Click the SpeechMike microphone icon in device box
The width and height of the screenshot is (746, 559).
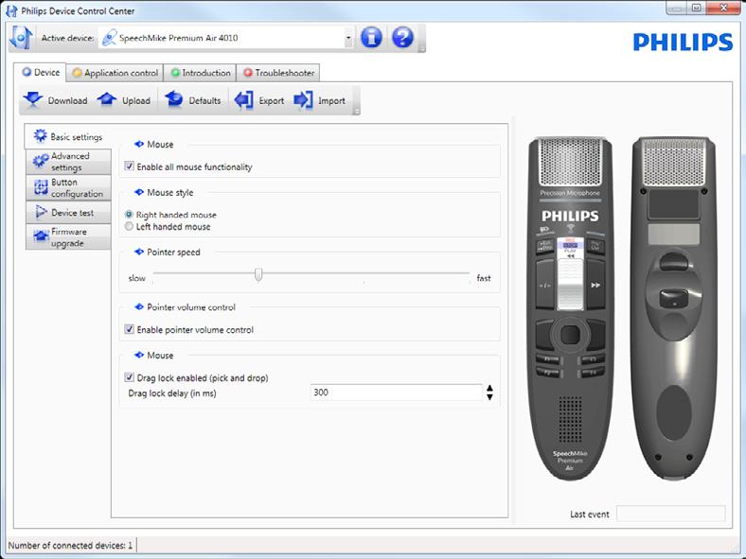coord(109,38)
